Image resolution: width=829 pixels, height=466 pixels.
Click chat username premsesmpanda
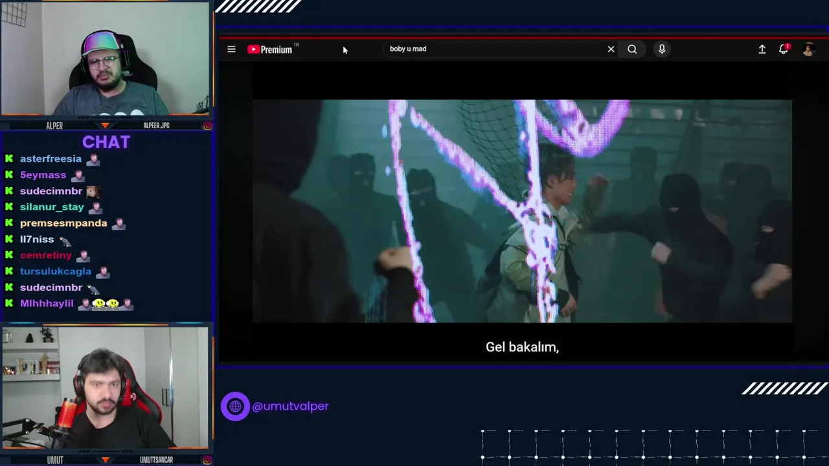pyautogui.click(x=63, y=223)
